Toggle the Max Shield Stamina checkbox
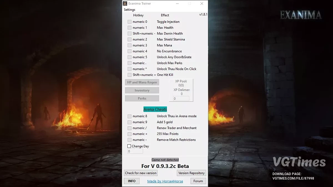 pos(129,39)
